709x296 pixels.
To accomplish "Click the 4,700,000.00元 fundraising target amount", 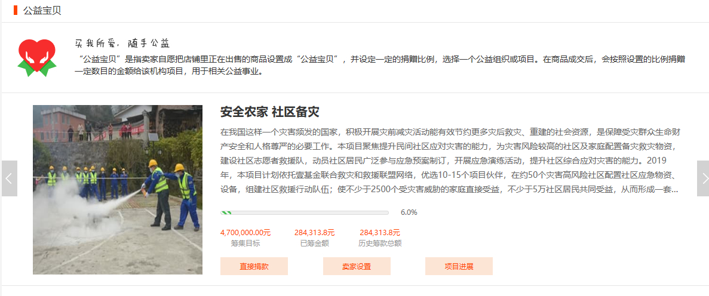I will pyautogui.click(x=245, y=233).
